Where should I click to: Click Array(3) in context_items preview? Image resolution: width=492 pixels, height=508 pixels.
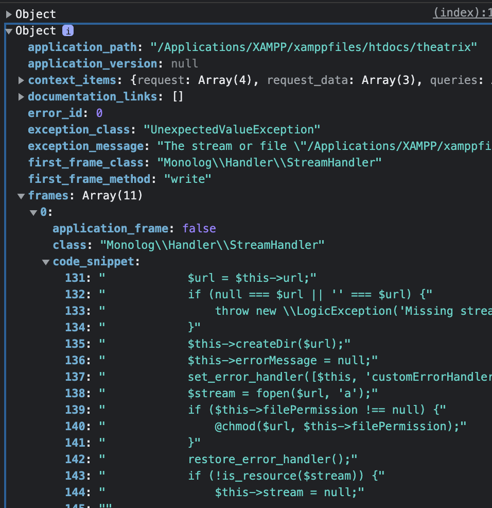(388, 80)
